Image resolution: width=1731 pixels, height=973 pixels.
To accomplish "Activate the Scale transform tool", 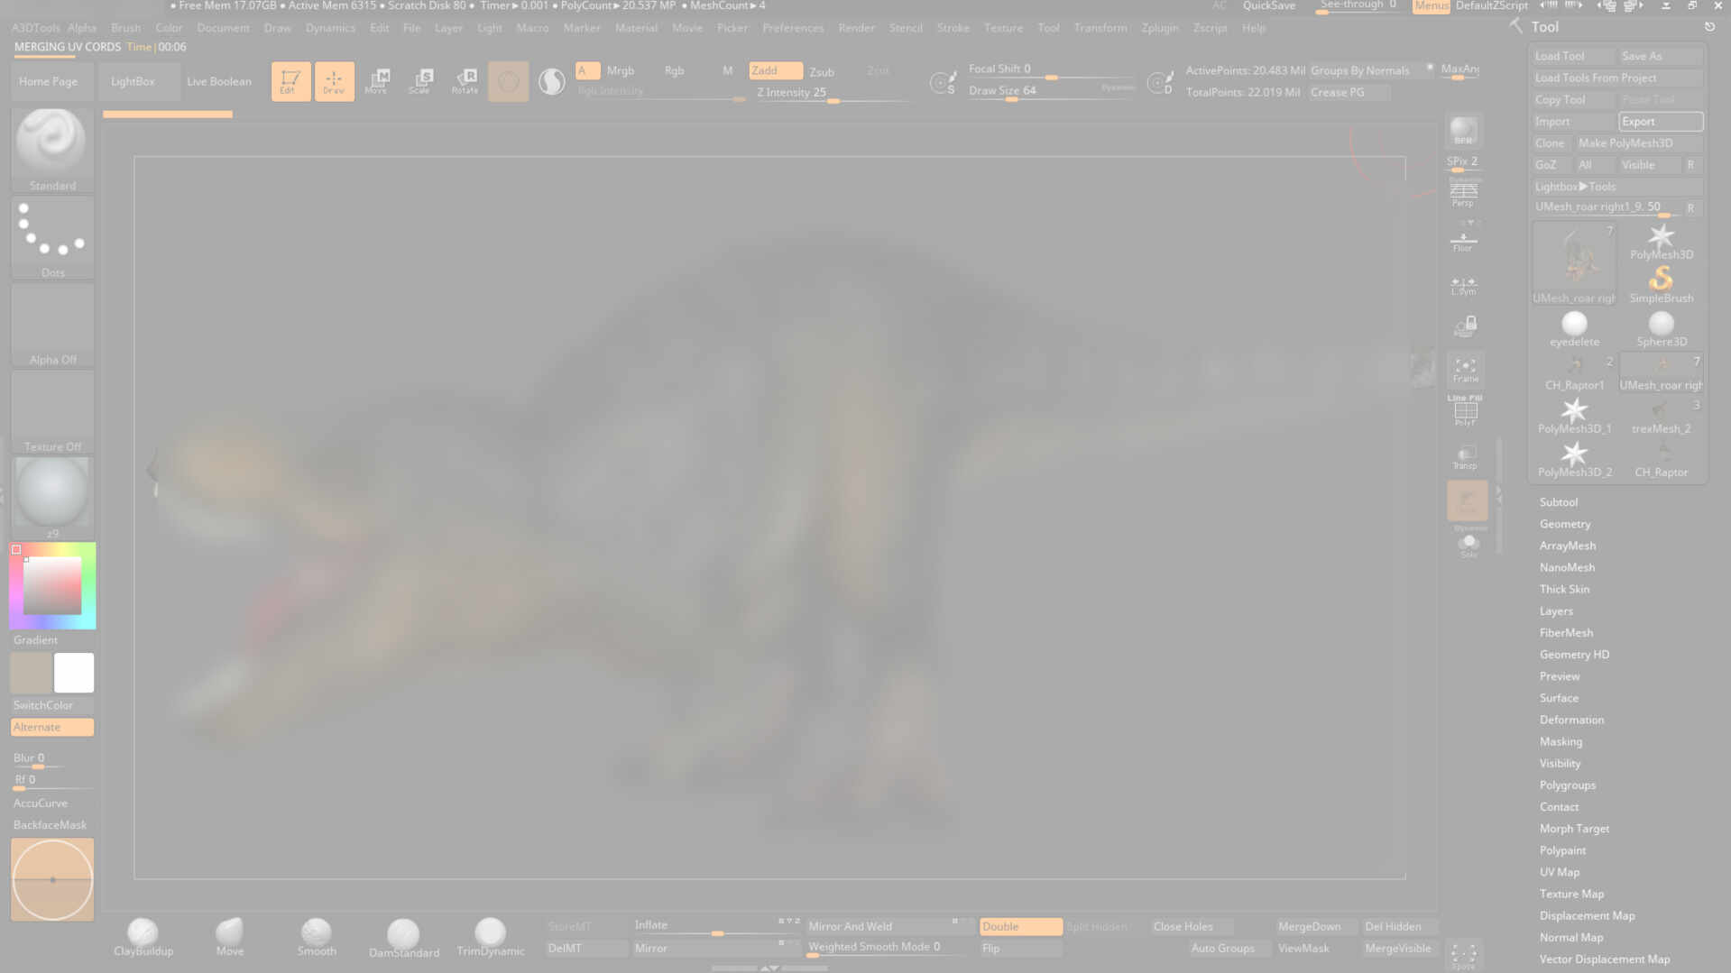I will [420, 81].
